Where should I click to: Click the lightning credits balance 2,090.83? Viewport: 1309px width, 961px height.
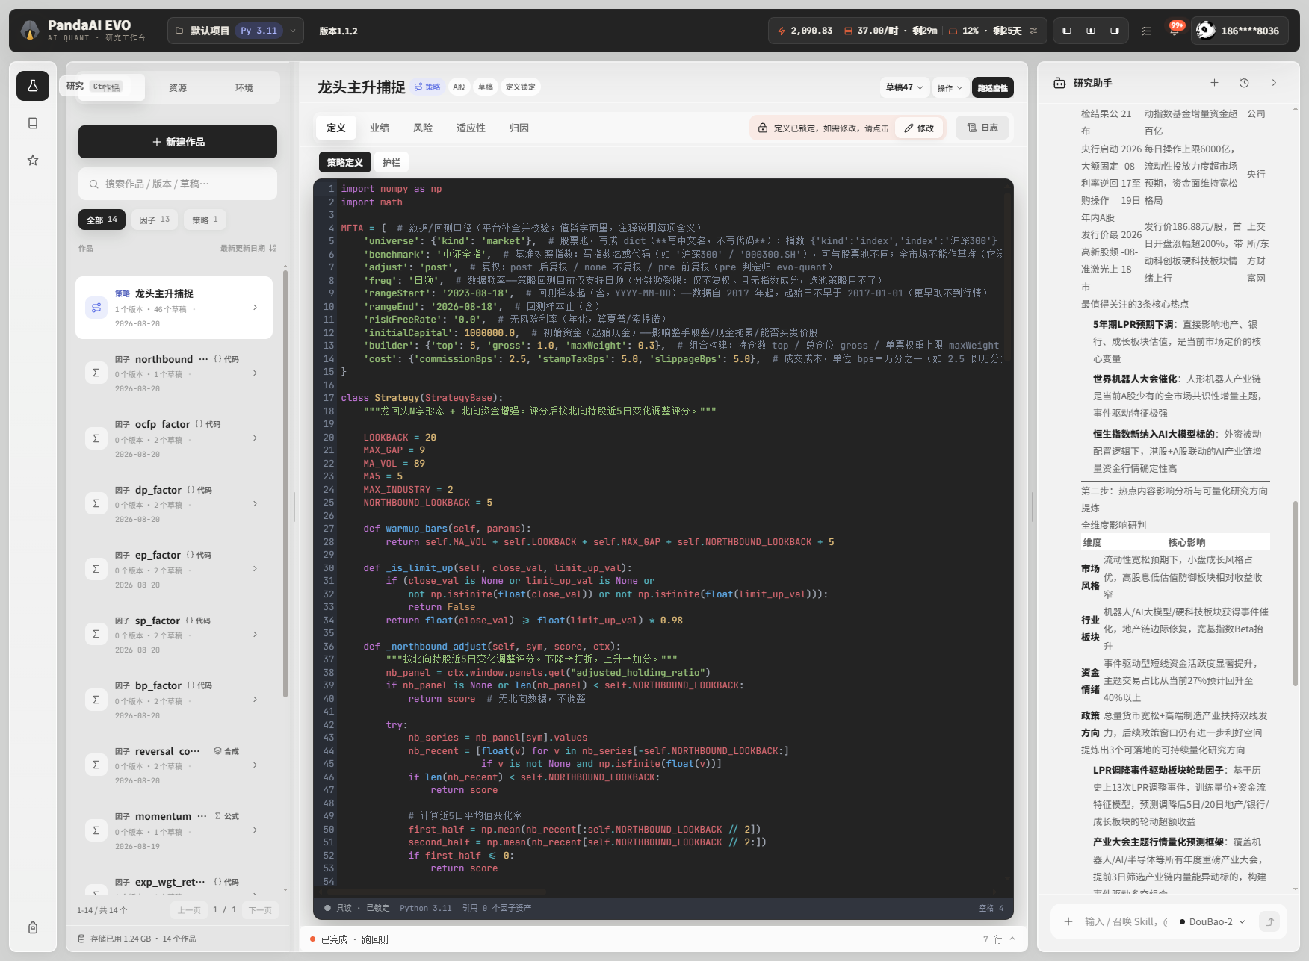pyautogui.click(x=805, y=31)
